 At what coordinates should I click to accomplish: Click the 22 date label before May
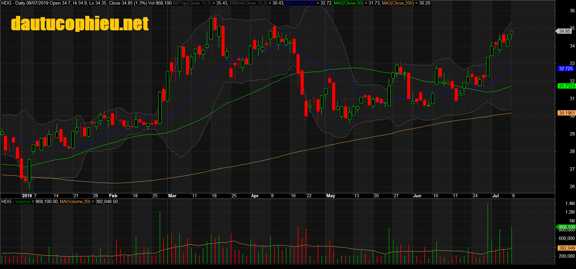coord(309,196)
